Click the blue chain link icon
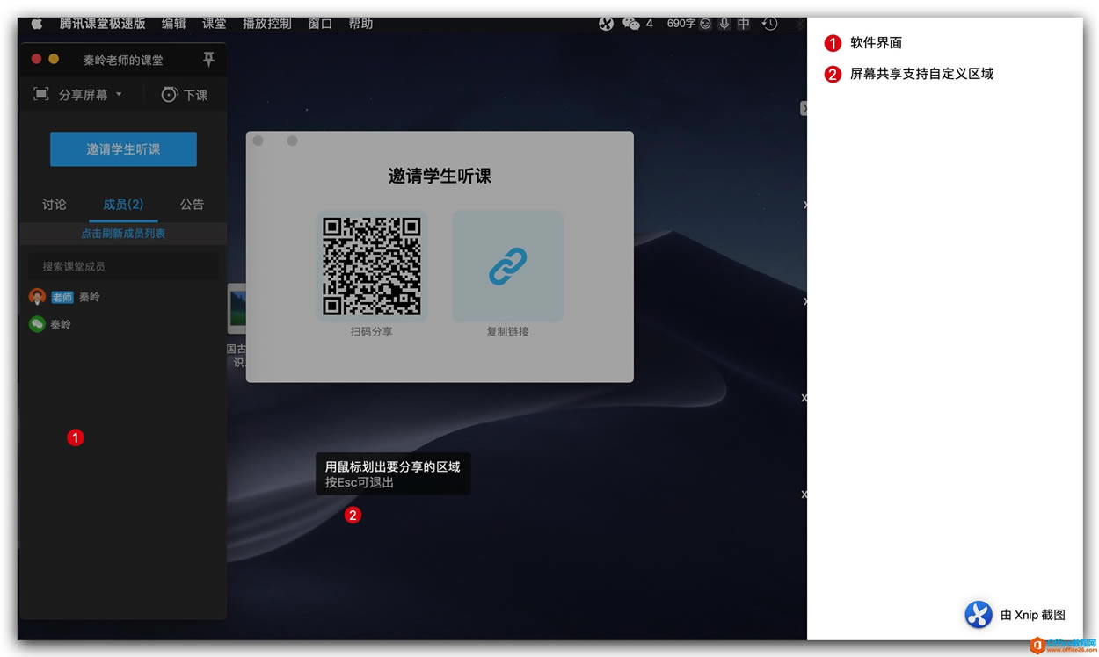 coord(508,266)
